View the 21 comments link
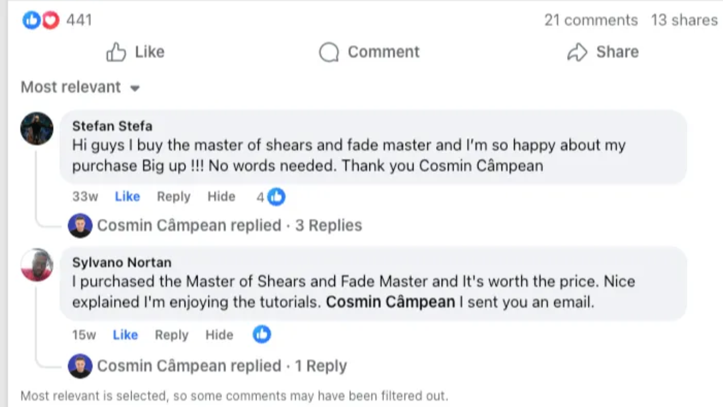Viewport: 723px width, 407px height. (591, 20)
